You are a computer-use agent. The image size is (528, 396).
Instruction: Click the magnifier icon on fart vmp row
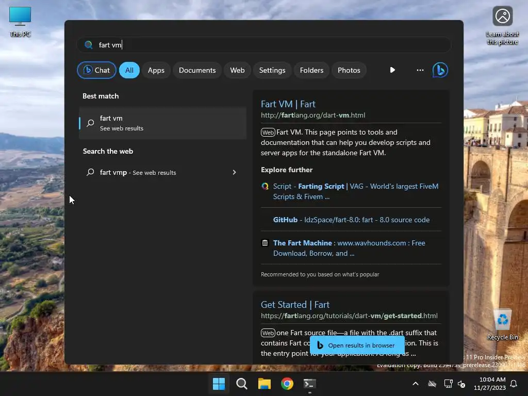click(90, 172)
